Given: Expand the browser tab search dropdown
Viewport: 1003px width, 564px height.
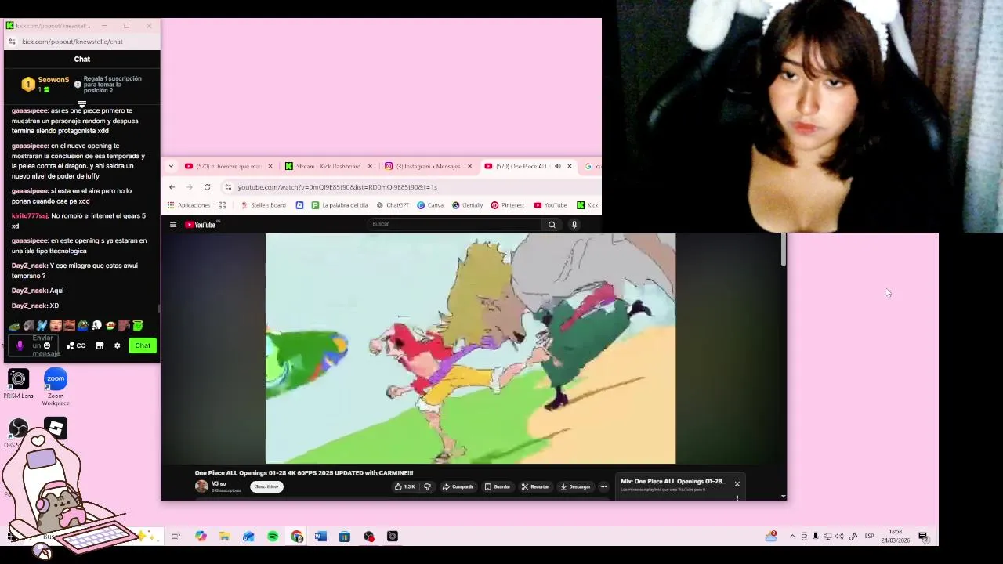Looking at the screenshot, I should click(x=171, y=166).
